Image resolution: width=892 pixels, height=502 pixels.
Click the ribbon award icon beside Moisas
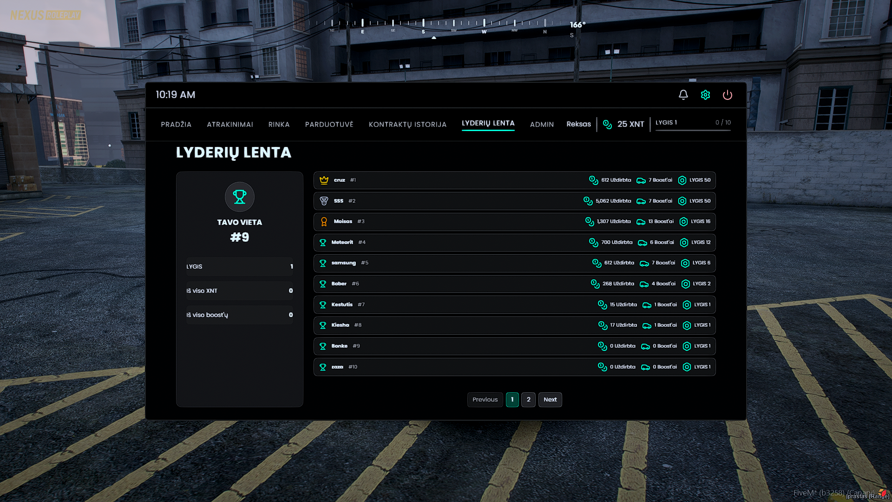point(324,222)
